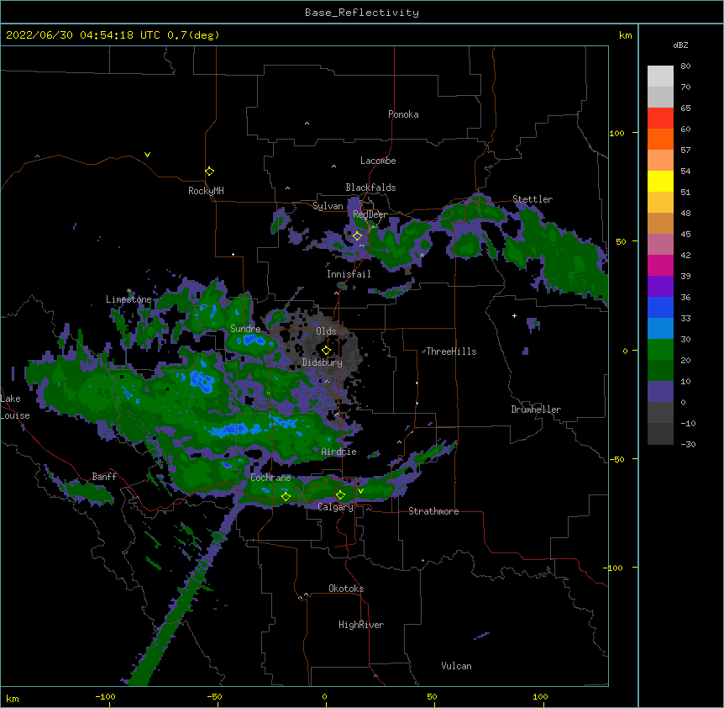Click the asterisk marker above Limestone

point(129,291)
